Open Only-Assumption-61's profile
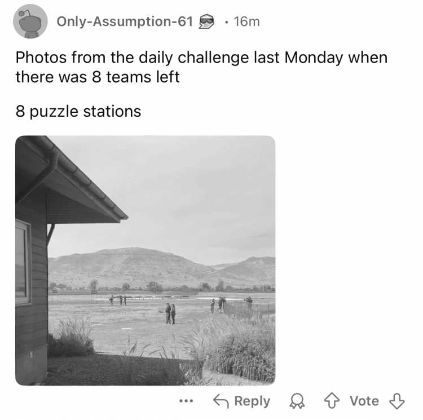Viewport: 423px width, 420px height. click(125, 21)
